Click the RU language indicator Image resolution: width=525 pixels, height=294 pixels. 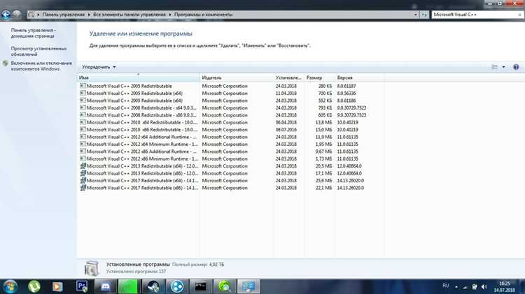pyautogui.click(x=445, y=286)
